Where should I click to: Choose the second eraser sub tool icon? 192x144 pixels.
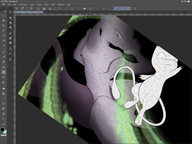click(10, 23)
